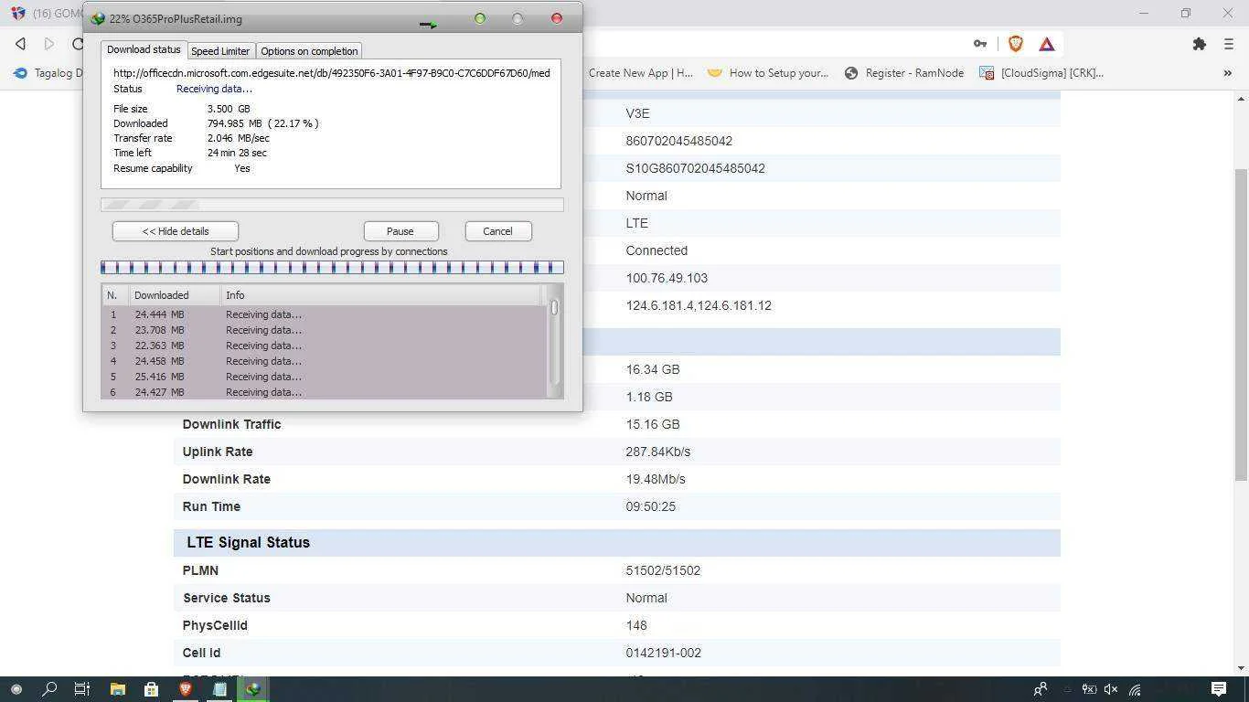Click the main download progress bar
1249x702 pixels.
pos(332,205)
